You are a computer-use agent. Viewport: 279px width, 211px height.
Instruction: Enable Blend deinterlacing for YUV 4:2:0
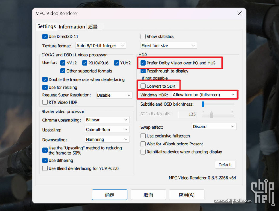45,168
